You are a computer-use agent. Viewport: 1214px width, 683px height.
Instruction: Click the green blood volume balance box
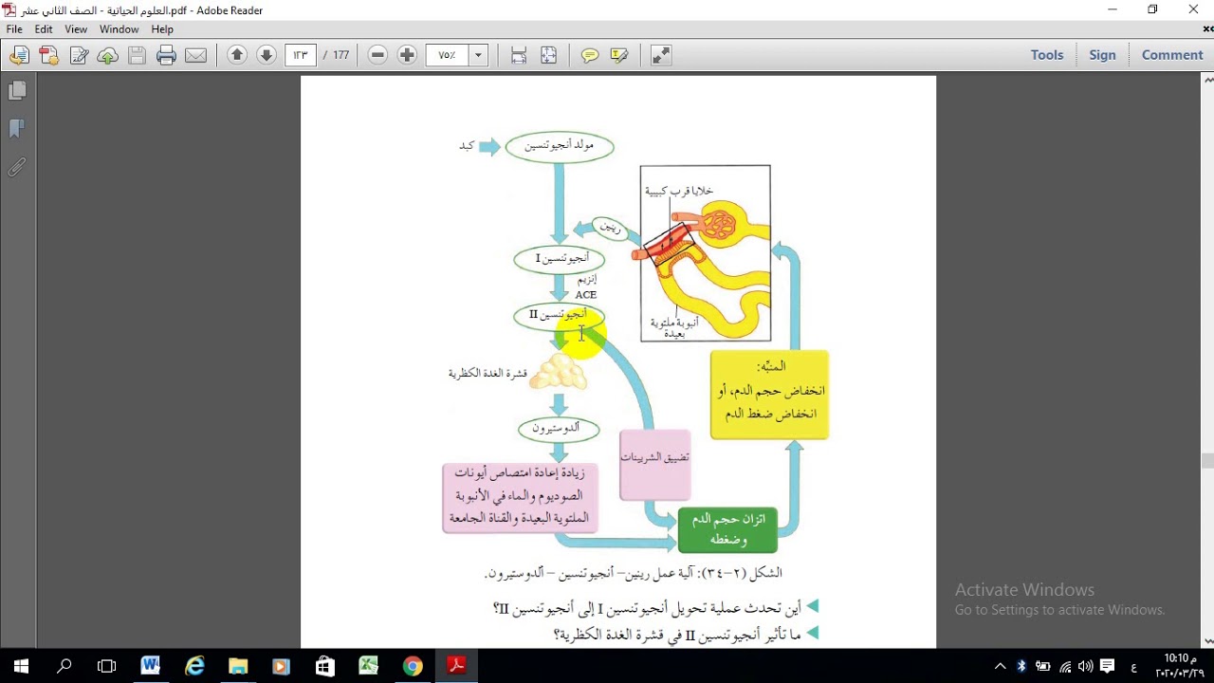pos(727,530)
